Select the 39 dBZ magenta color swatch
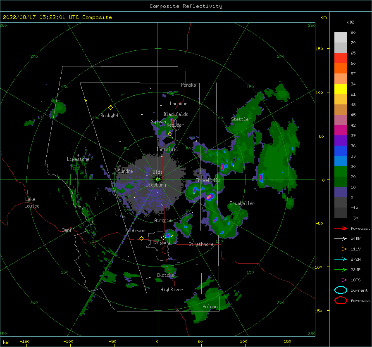 pyautogui.click(x=341, y=130)
